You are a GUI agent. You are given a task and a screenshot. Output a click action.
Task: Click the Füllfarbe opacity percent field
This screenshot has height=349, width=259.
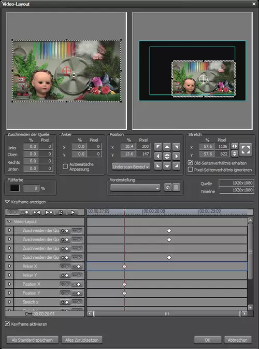[32, 188]
